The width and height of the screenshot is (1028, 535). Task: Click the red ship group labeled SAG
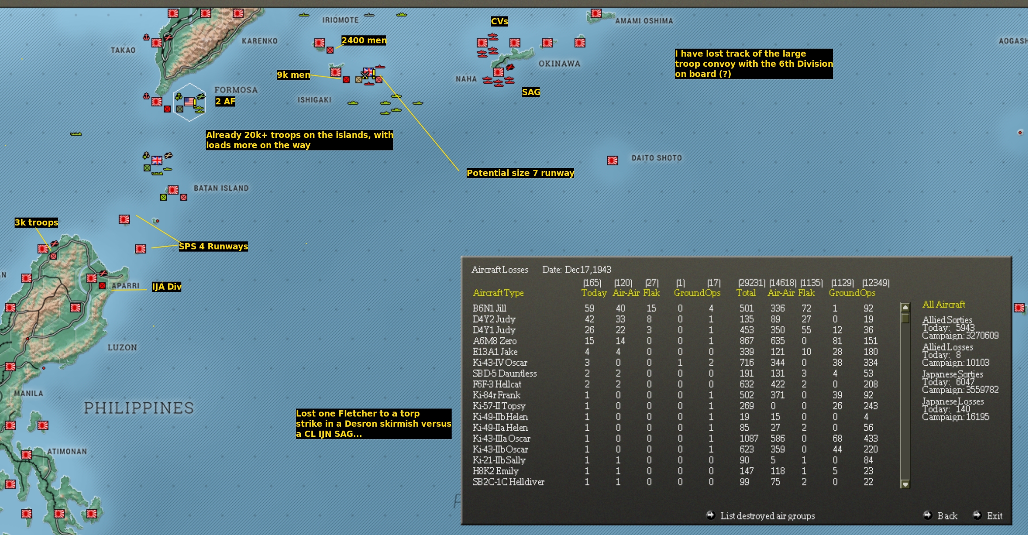(x=499, y=81)
